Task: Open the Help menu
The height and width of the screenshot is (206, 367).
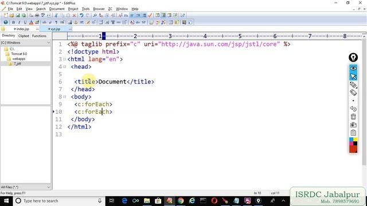Action: click(135, 9)
